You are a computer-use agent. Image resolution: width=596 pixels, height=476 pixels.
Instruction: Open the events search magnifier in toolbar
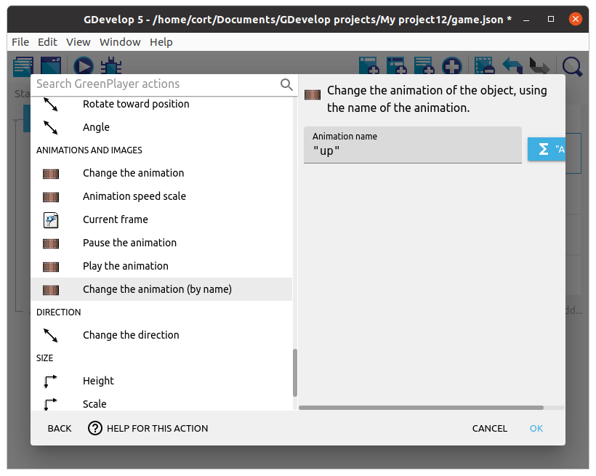pos(572,66)
